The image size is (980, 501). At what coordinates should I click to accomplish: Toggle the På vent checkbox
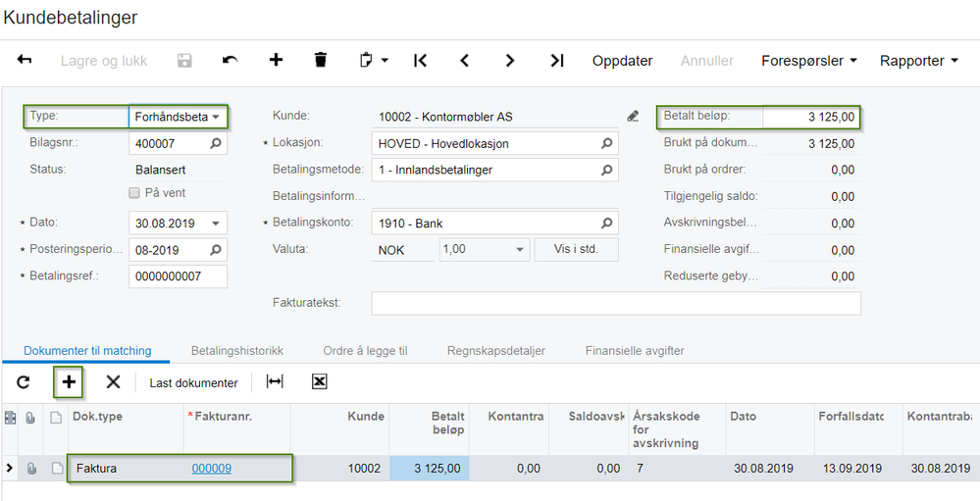point(133,194)
